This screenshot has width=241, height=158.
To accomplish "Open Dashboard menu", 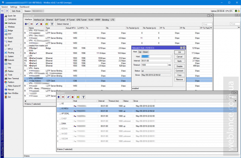I will click(24, 7).
